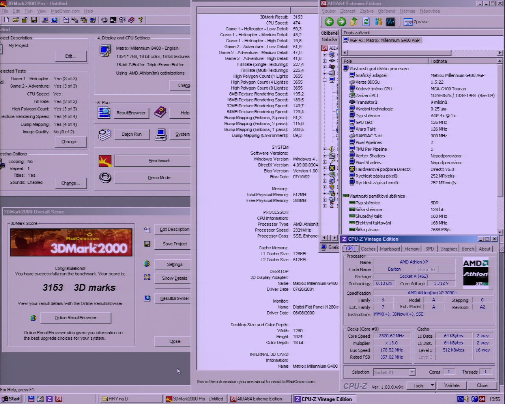Screen dimensions: 505x404
Task: Open the Socket #1 selection combo box
Action: [395, 372]
